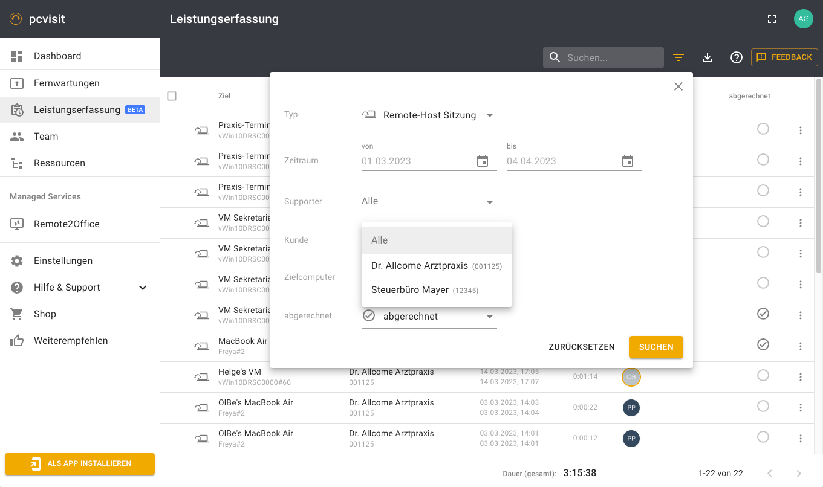Click the download export icon
The height and width of the screenshot is (487, 823).
pos(708,57)
